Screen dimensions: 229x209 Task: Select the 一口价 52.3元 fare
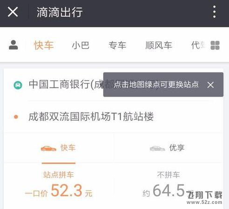pyautogui.click(x=59, y=191)
